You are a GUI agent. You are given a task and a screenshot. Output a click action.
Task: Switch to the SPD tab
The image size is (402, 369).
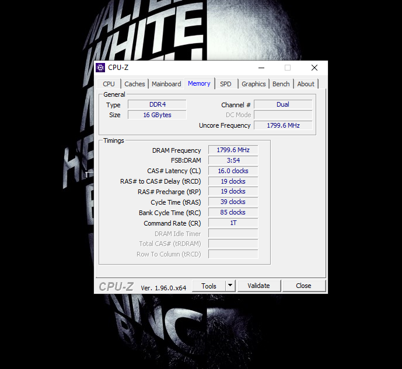click(x=226, y=84)
